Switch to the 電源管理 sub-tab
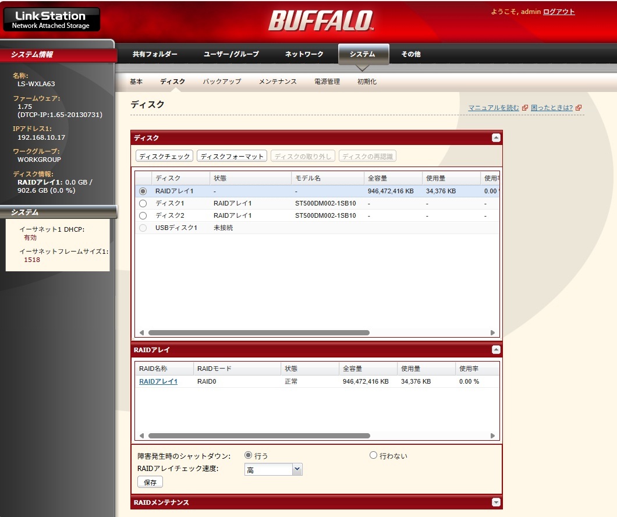This screenshot has width=617, height=517. pyautogui.click(x=327, y=82)
